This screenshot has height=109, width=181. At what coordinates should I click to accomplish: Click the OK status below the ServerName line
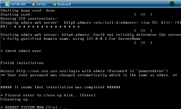click(x=143, y=43)
